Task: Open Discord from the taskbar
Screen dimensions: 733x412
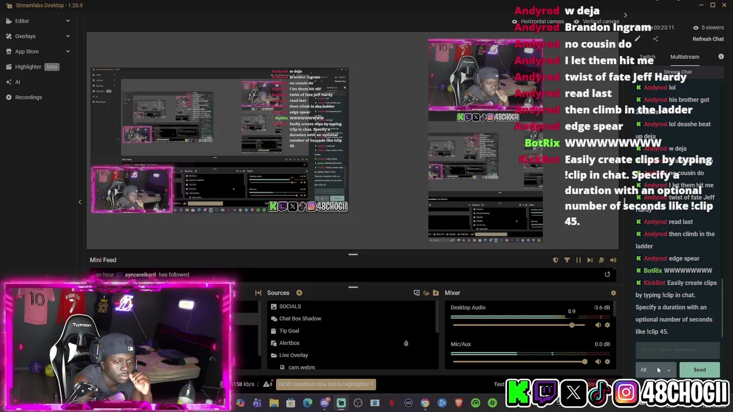Action: 325,403
